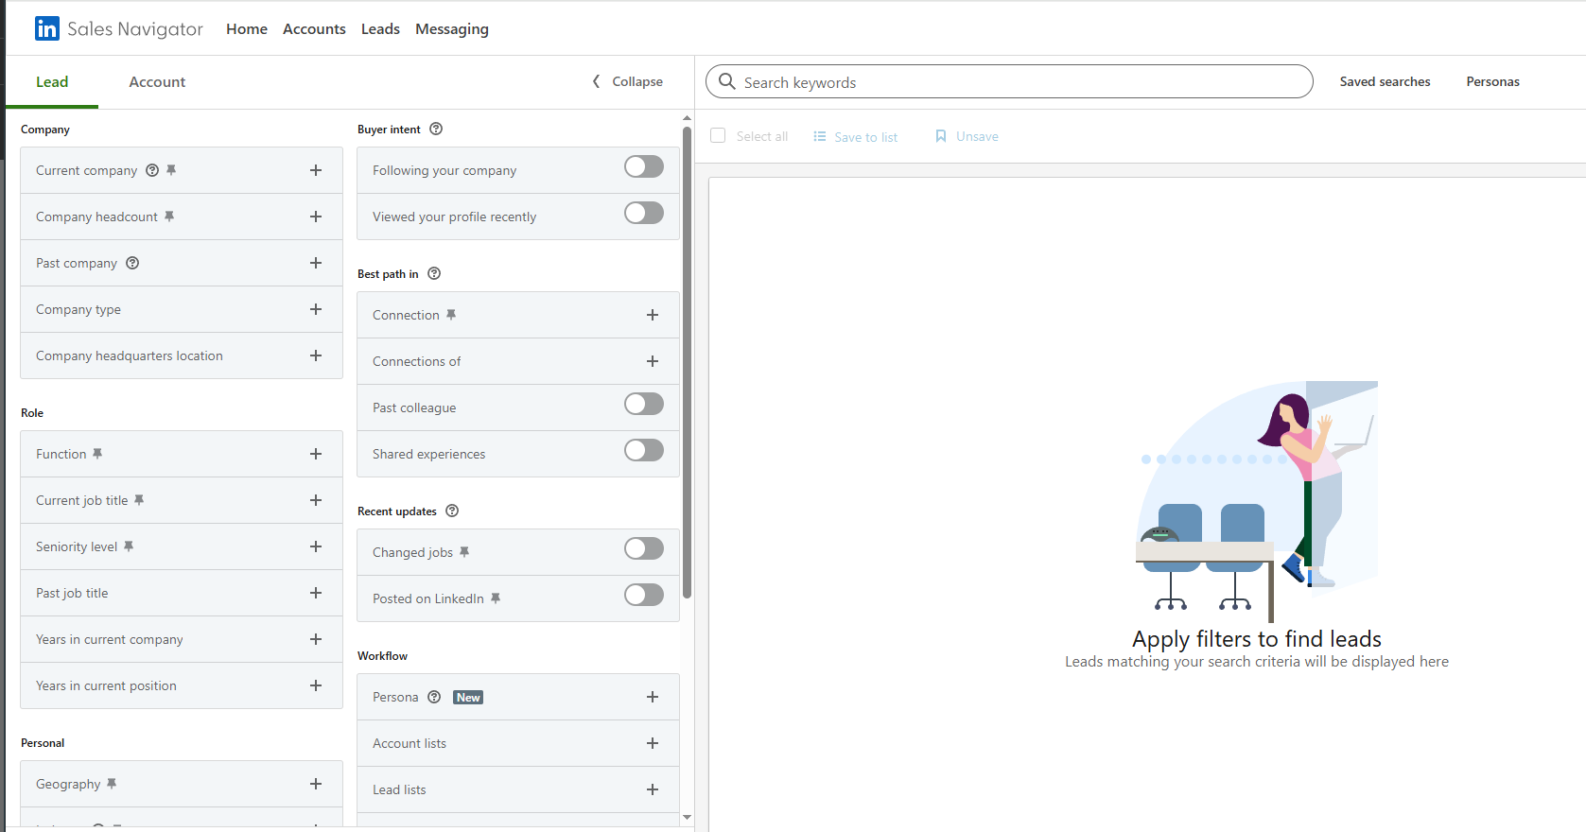
Task: Check the Select all checkbox
Action: (718, 136)
